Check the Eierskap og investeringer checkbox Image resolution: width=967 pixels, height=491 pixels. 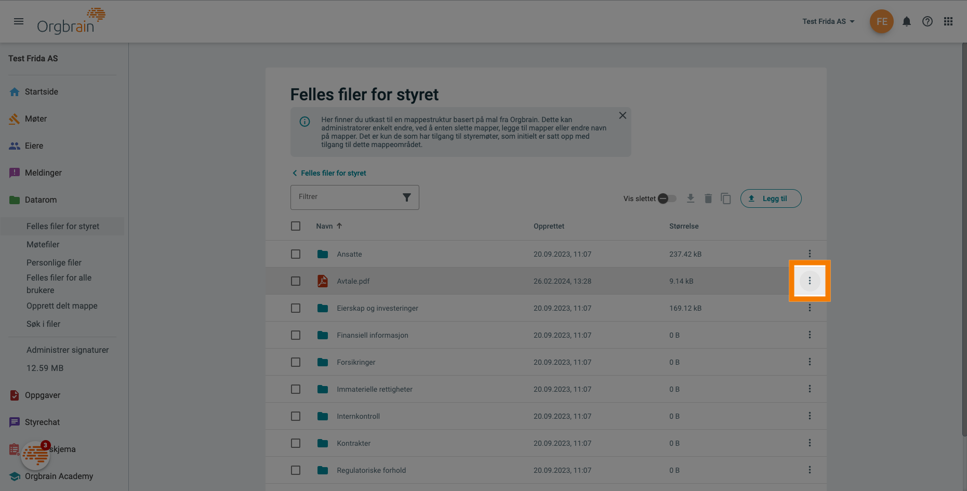[x=296, y=308]
